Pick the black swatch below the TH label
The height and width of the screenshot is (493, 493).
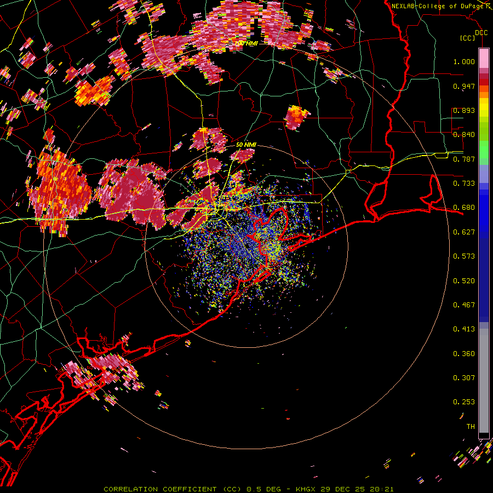click(x=484, y=435)
